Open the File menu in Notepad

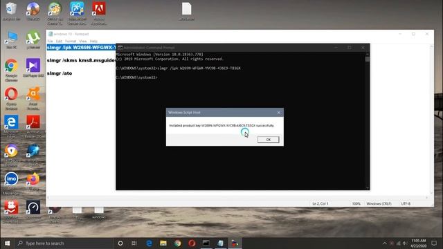click(50, 41)
